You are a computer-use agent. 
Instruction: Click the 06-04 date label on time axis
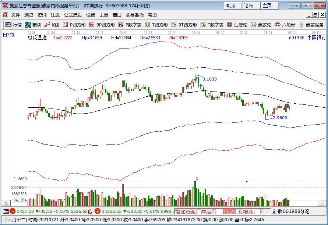196,33
